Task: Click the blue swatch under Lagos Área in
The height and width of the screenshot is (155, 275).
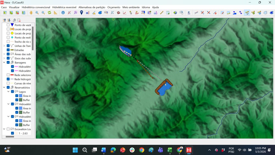Action: (21, 96)
